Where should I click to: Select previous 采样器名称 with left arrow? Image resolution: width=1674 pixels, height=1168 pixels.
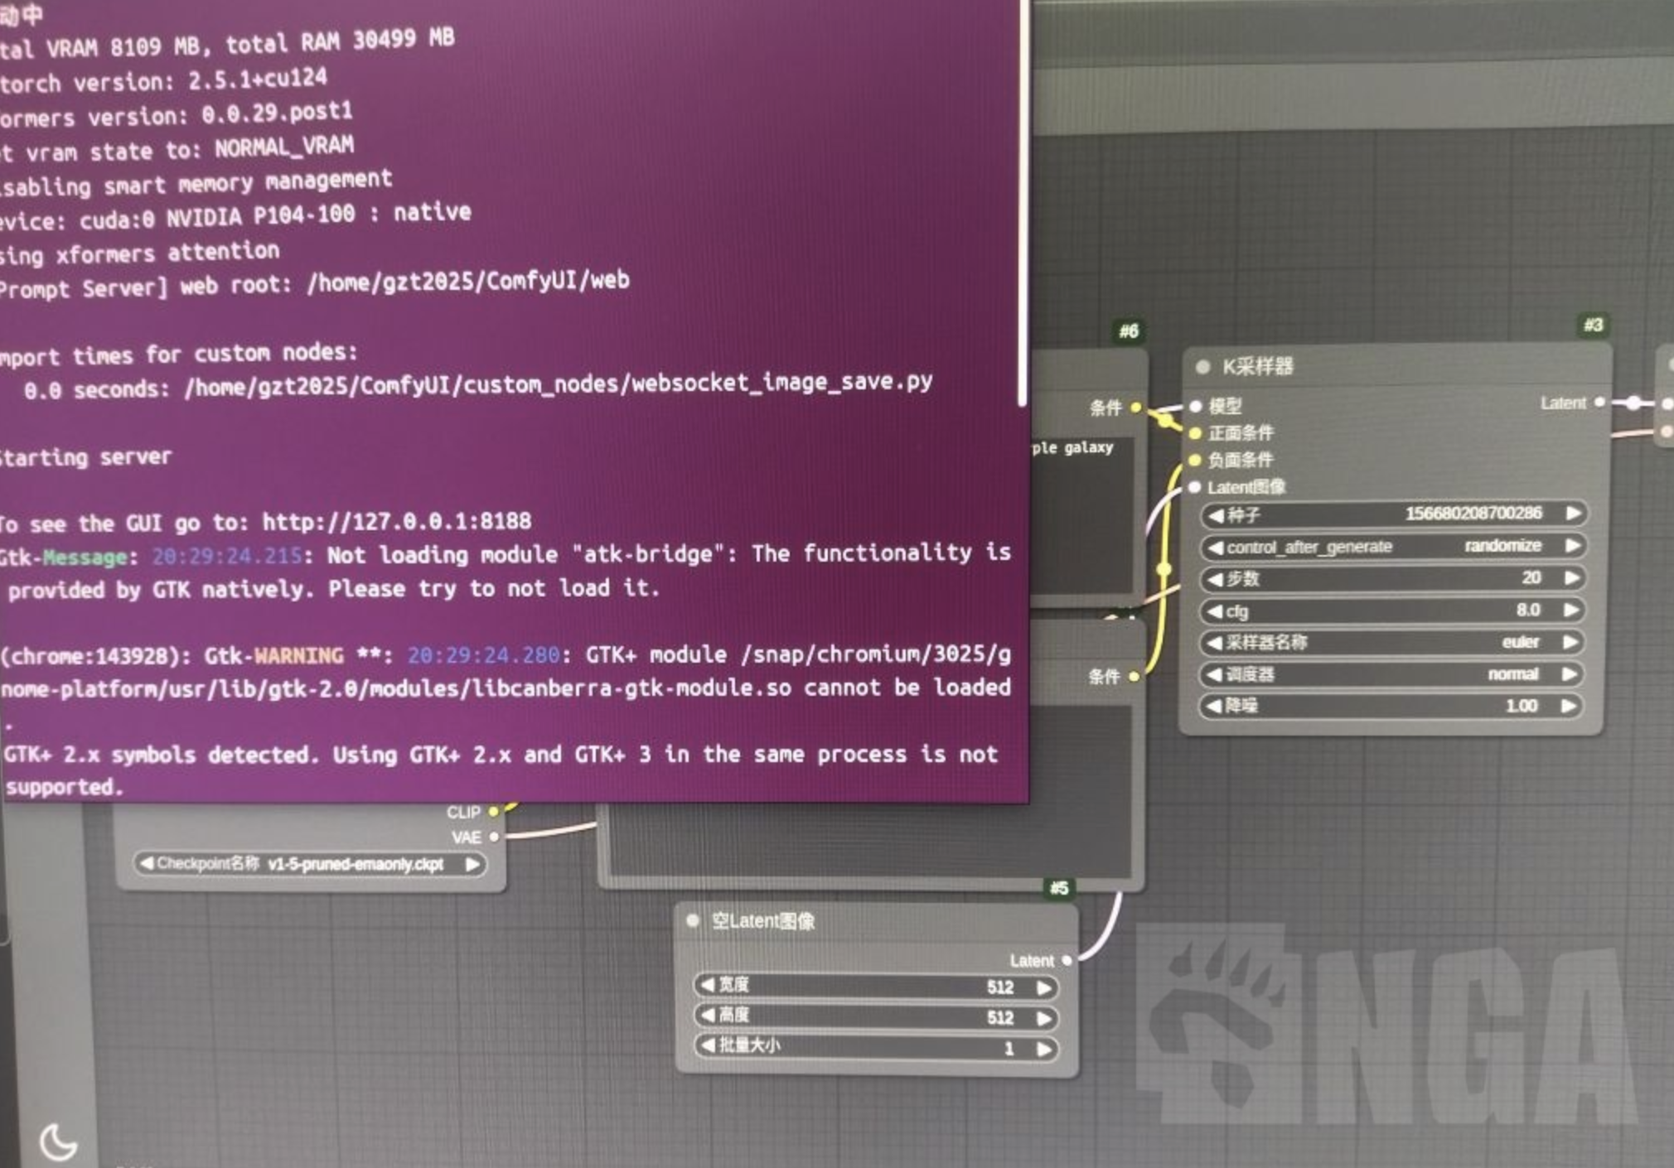[1216, 643]
